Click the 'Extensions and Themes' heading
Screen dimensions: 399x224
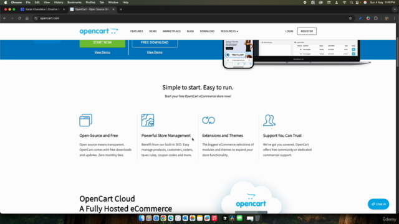[x=223, y=136]
